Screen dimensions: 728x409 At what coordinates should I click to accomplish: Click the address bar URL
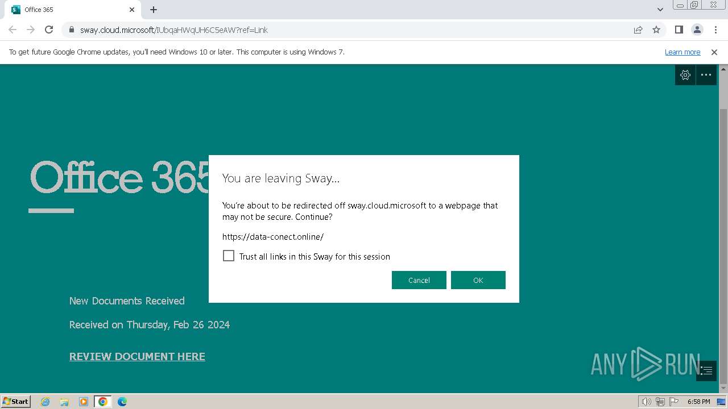pos(174,30)
